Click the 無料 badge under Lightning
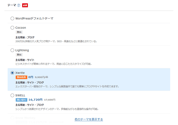Image resolution: width=178 pixels, height=125 pixels. [19, 55]
